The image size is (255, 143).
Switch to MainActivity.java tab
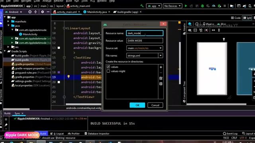click(97, 12)
